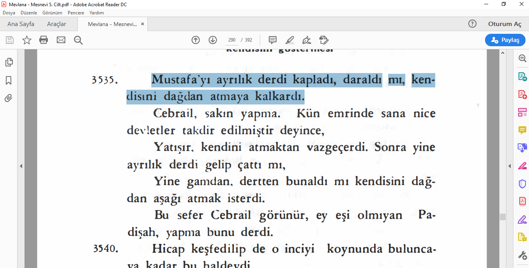Open the find text magnifier icon
The image size is (529, 268).
[x=79, y=40]
